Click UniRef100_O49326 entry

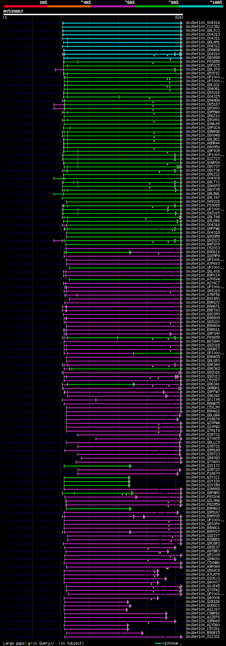point(203,201)
